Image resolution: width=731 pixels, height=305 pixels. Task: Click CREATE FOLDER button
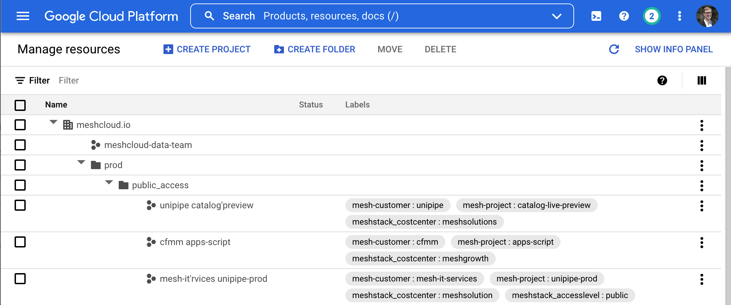coord(314,49)
